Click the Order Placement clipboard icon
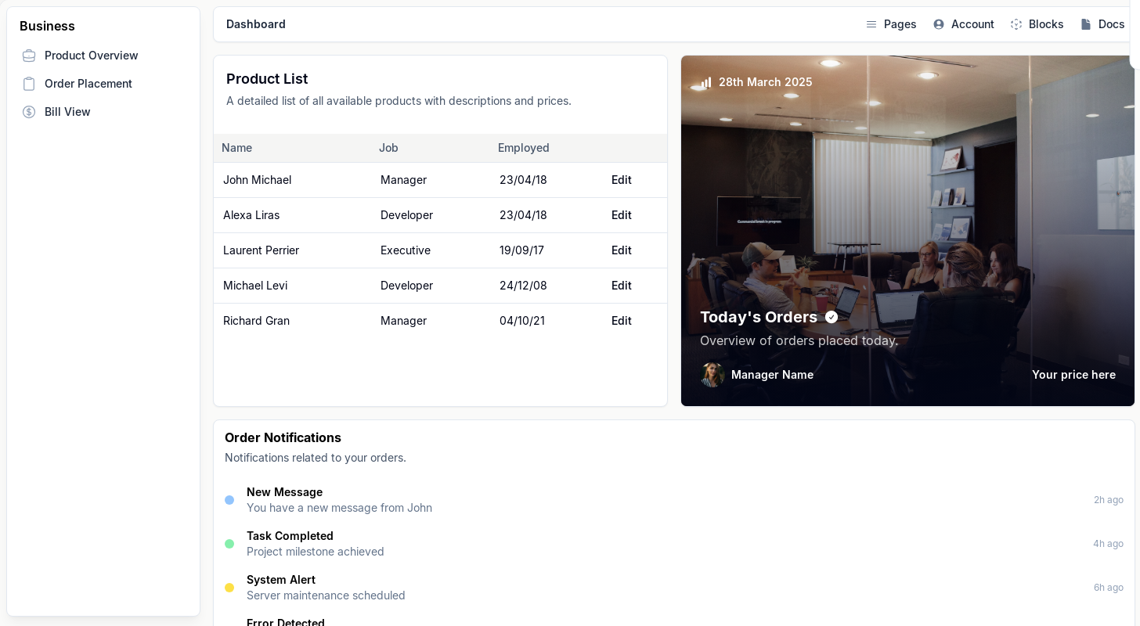This screenshot has width=1140, height=626. (x=29, y=84)
